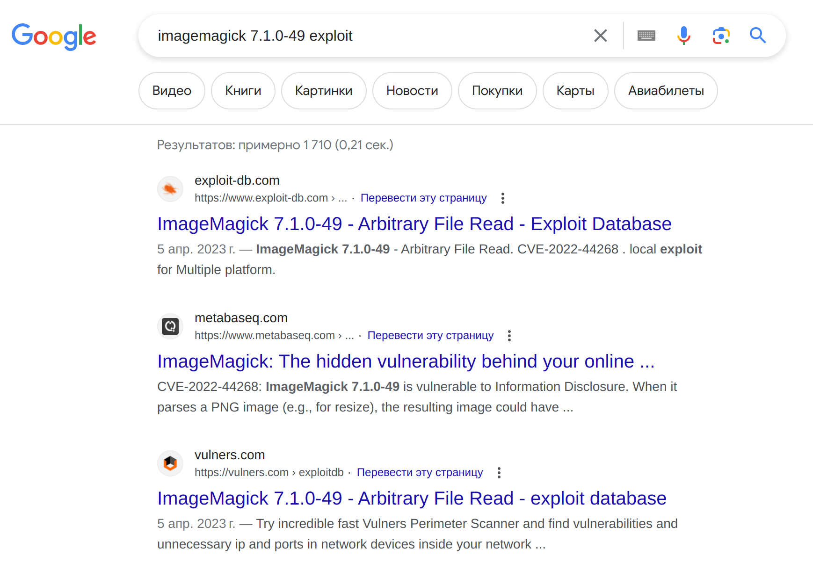Switch to the Покупки tab
This screenshot has width=813, height=563.
tap(497, 91)
